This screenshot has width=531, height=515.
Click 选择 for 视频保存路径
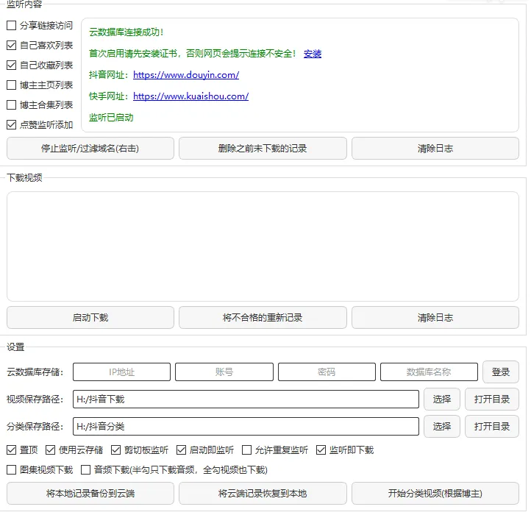[442, 399]
